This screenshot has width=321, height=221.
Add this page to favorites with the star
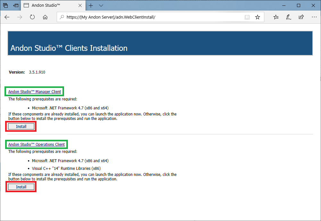tap(258, 17)
